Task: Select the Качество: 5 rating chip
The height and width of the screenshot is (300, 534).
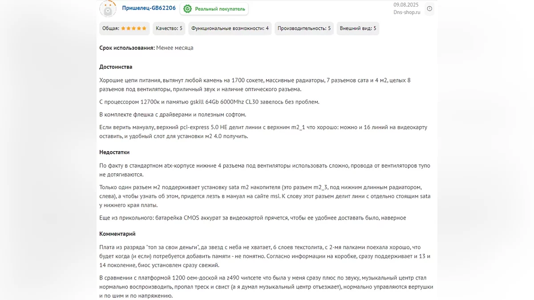Action: [169, 28]
